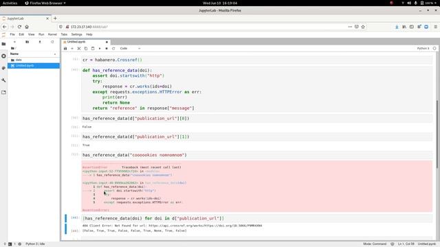Click the Python 3 kernel name button
The height and width of the screenshot is (247, 440).
(423, 49)
